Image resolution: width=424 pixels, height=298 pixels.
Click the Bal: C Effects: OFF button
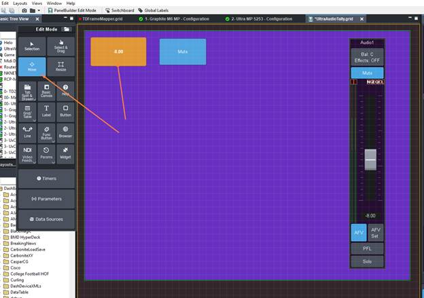point(367,57)
